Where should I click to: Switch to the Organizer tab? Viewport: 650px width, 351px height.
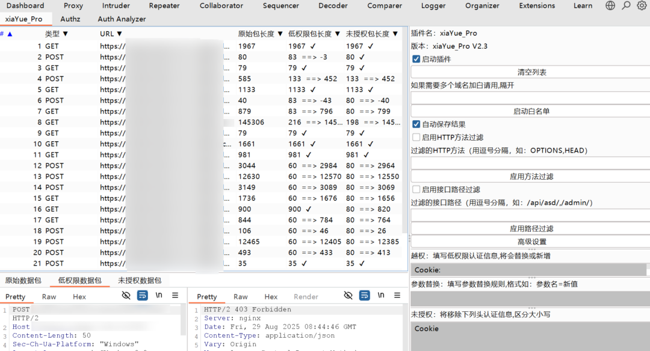[482, 6]
